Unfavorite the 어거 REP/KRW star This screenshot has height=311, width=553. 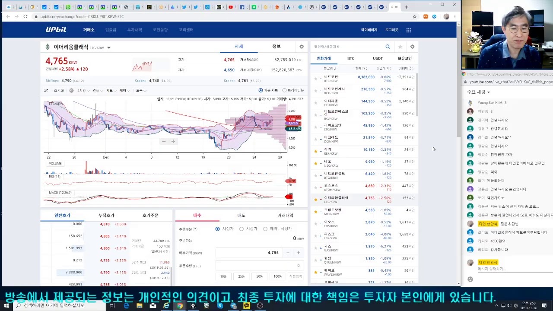(315, 151)
